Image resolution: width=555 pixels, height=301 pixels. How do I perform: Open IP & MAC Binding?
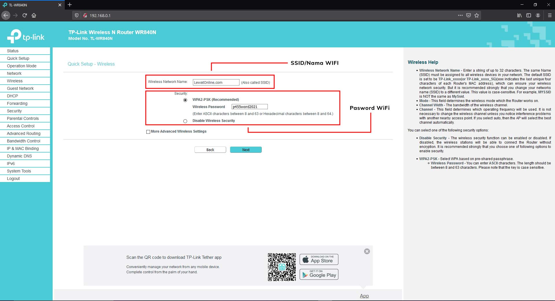point(25,148)
